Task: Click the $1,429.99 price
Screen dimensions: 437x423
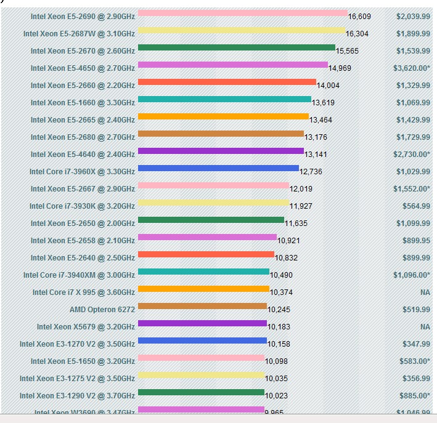Action: 414,120
